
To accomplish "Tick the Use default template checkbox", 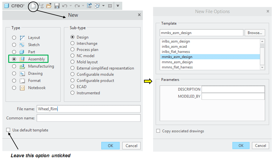I will (x=8, y=130).
